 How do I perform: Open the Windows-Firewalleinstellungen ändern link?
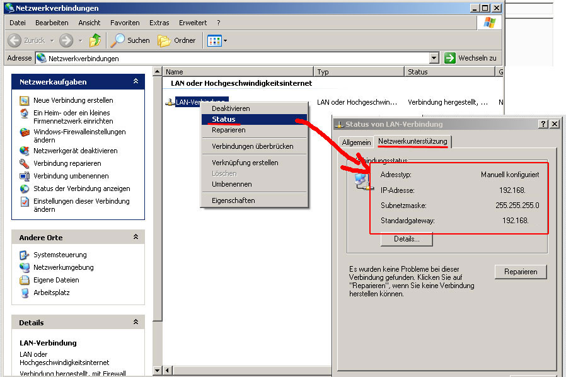point(79,136)
